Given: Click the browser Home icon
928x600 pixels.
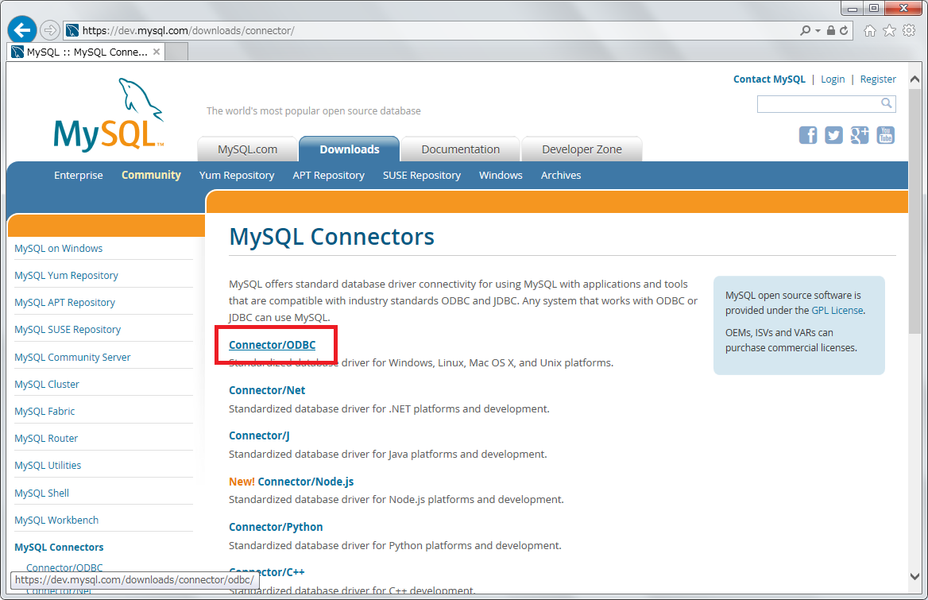Looking at the screenshot, I should pos(870,30).
